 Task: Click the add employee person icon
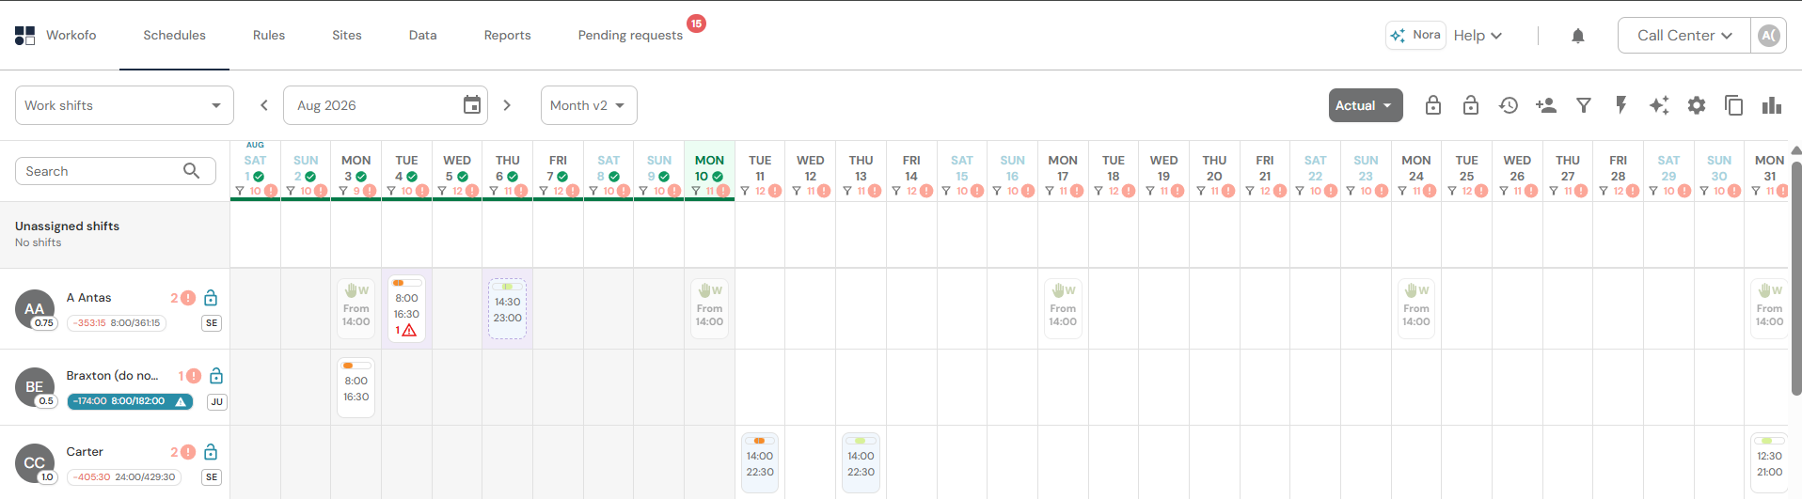tap(1546, 105)
